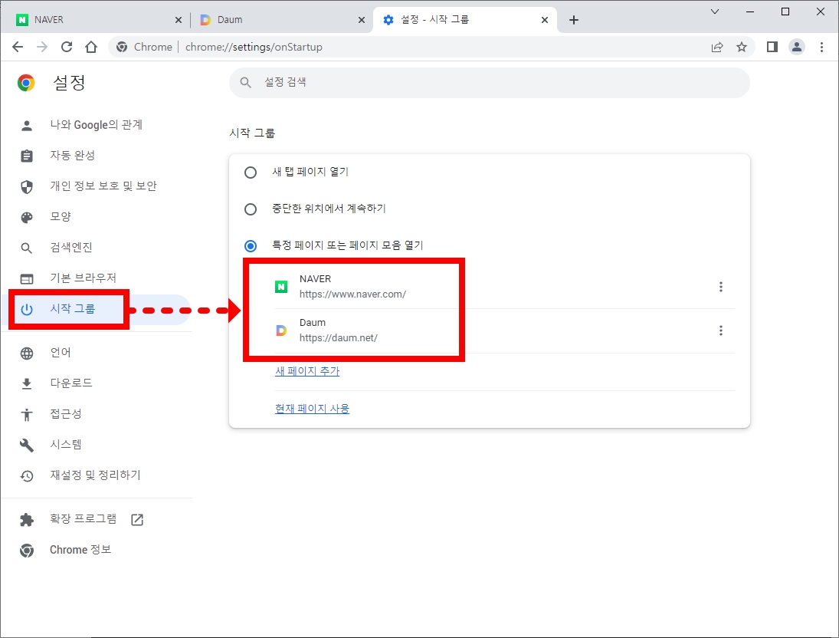The height and width of the screenshot is (638, 839).
Task: Open the tab search chevron
Action: pos(715,12)
